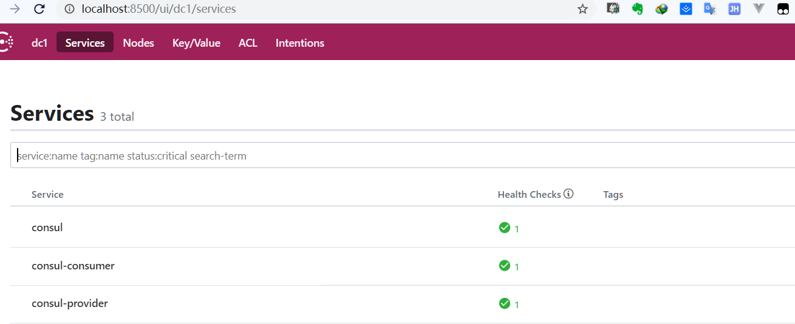
Task: Click the Consul logo in the header
Action: 5,42
